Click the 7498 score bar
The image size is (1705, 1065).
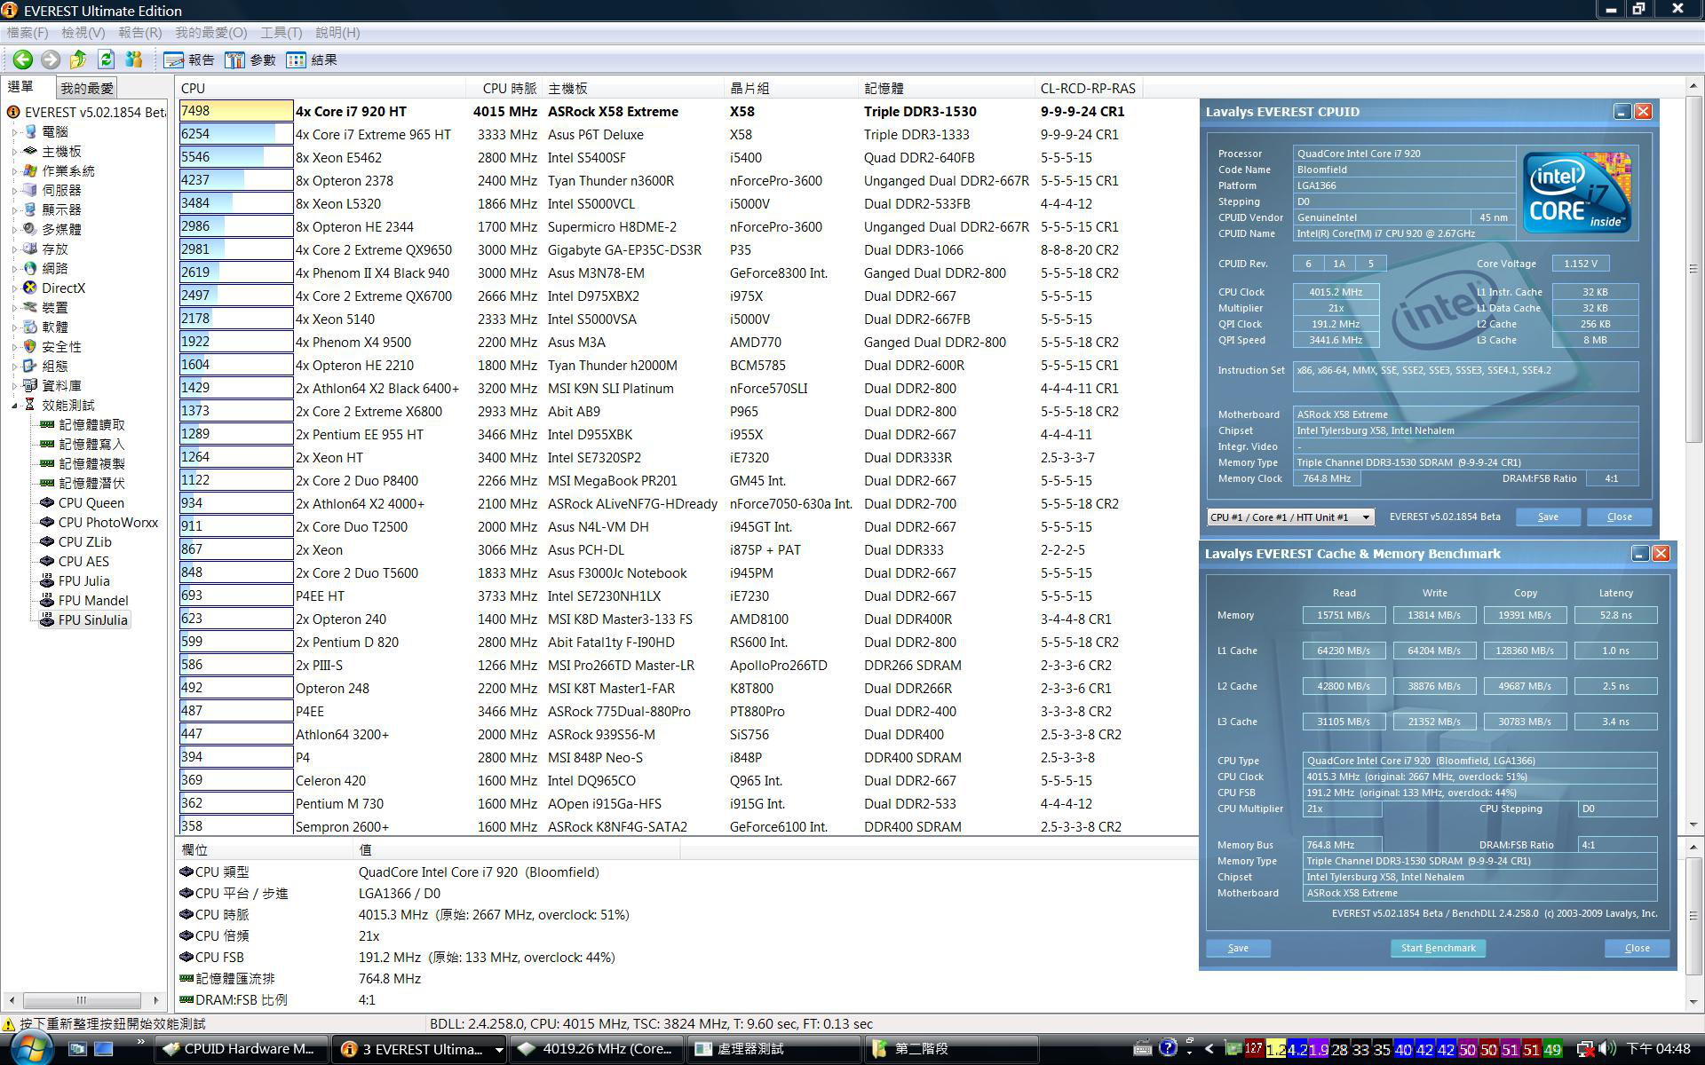235,111
